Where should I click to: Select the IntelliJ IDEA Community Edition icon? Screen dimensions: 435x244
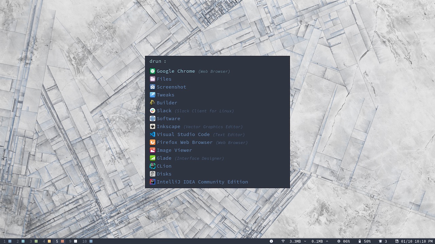click(x=152, y=182)
